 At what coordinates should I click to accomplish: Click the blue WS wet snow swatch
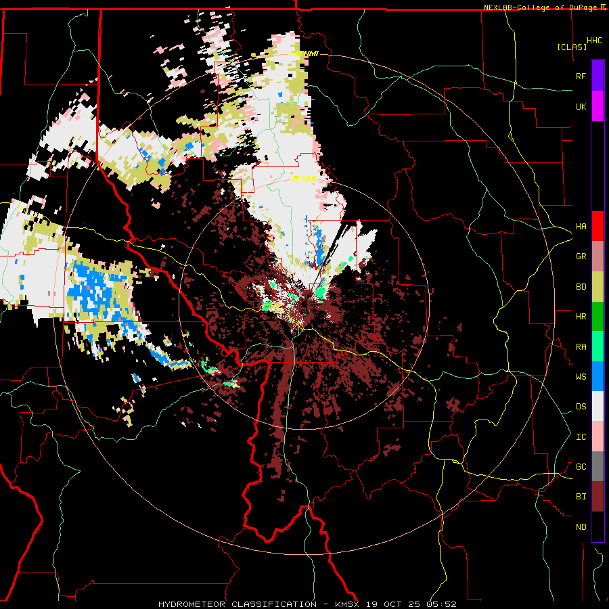tap(597, 376)
